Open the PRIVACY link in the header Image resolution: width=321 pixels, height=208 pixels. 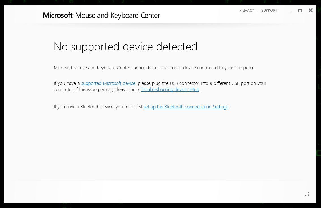247,10
